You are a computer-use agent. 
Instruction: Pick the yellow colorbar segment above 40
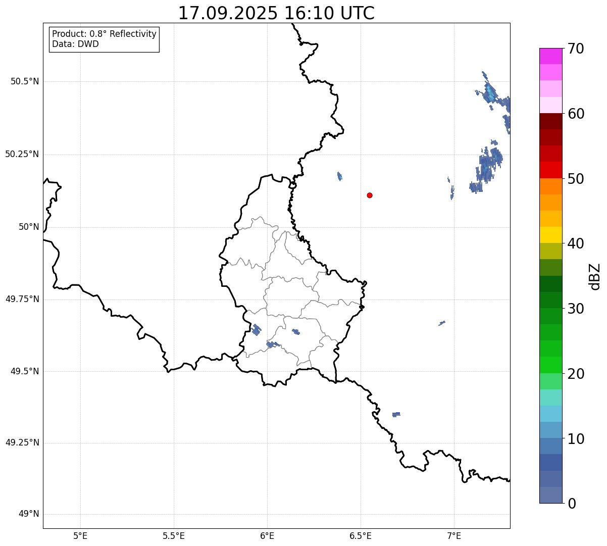coord(550,235)
